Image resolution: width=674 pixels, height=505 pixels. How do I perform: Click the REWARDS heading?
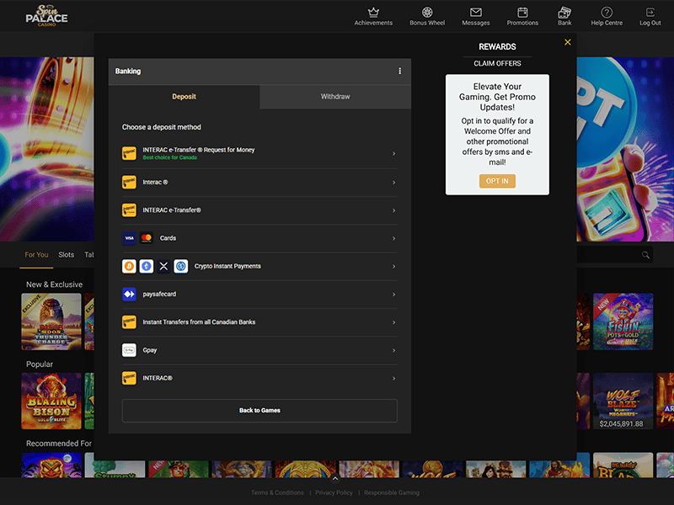click(x=497, y=47)
